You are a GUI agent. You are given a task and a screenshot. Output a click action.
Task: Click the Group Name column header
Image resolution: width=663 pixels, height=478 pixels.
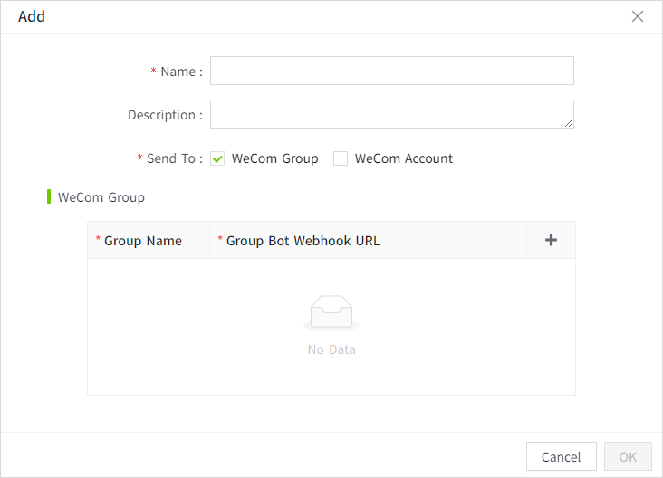pos(143,241)
